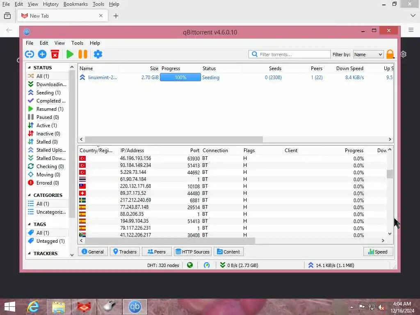Click the 100% progress bar of linuxmint torrent
The height and width of the screenshot is (315, 420).
pos(180,78)
